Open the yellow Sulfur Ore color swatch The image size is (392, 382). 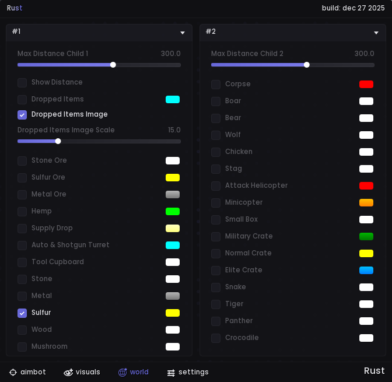coord(173,178)
